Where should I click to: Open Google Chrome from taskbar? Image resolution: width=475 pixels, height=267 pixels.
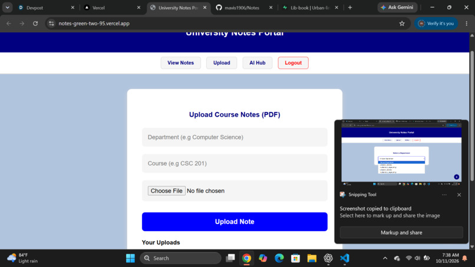[246, 258]
